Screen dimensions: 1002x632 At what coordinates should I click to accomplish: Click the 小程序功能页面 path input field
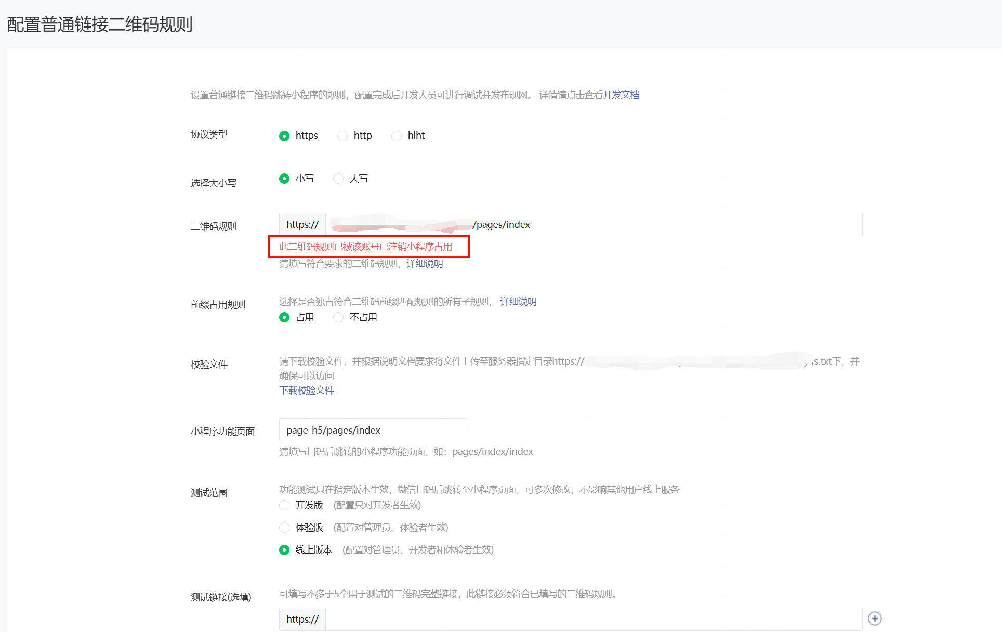(373, 430)
